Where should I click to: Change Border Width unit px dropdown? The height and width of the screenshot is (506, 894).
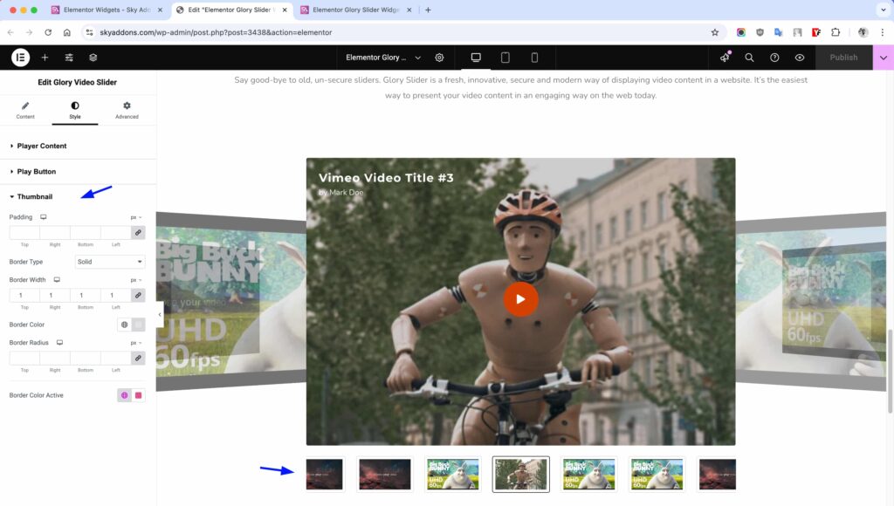point(135,280)
